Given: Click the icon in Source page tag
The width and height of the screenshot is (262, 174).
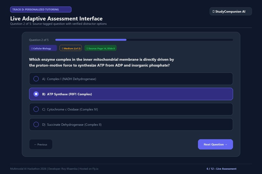Looking at the screenshot, I should (87, 49).
